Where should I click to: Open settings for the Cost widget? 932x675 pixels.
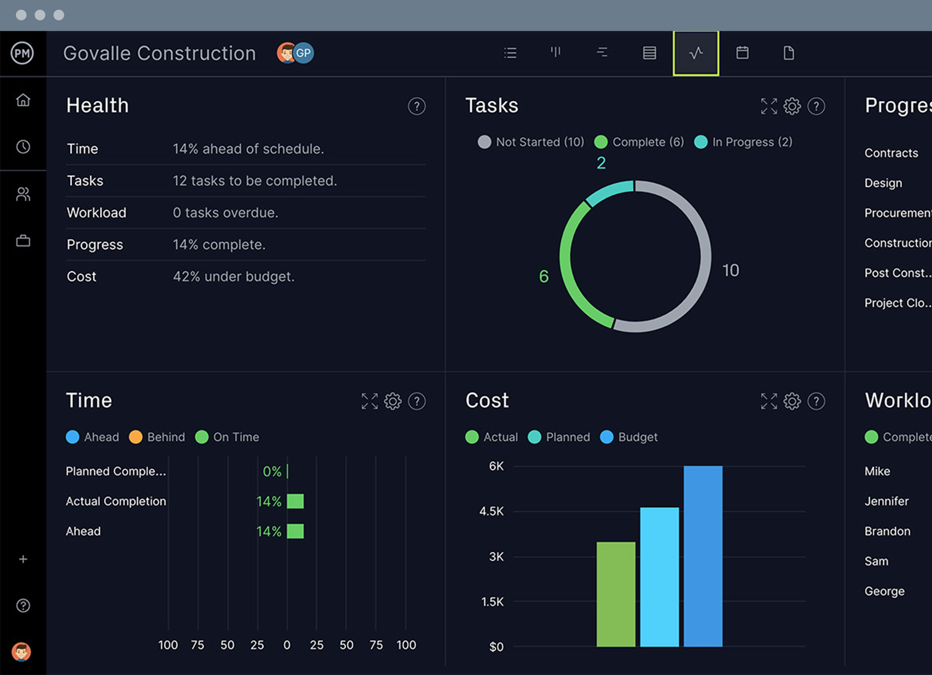pos(792,400)
